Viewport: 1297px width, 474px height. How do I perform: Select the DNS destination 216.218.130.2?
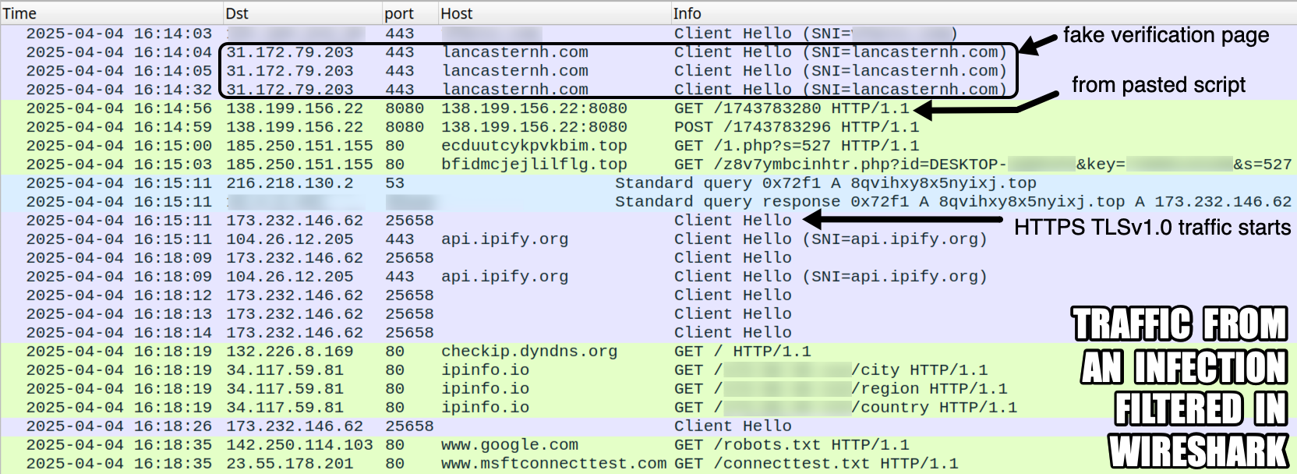pos(290,183)
